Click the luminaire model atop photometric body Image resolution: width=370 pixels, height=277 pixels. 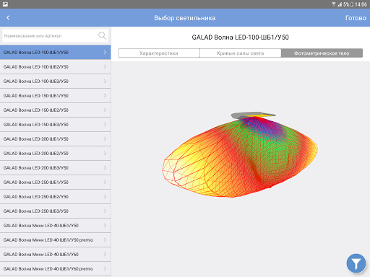[253, 115]
